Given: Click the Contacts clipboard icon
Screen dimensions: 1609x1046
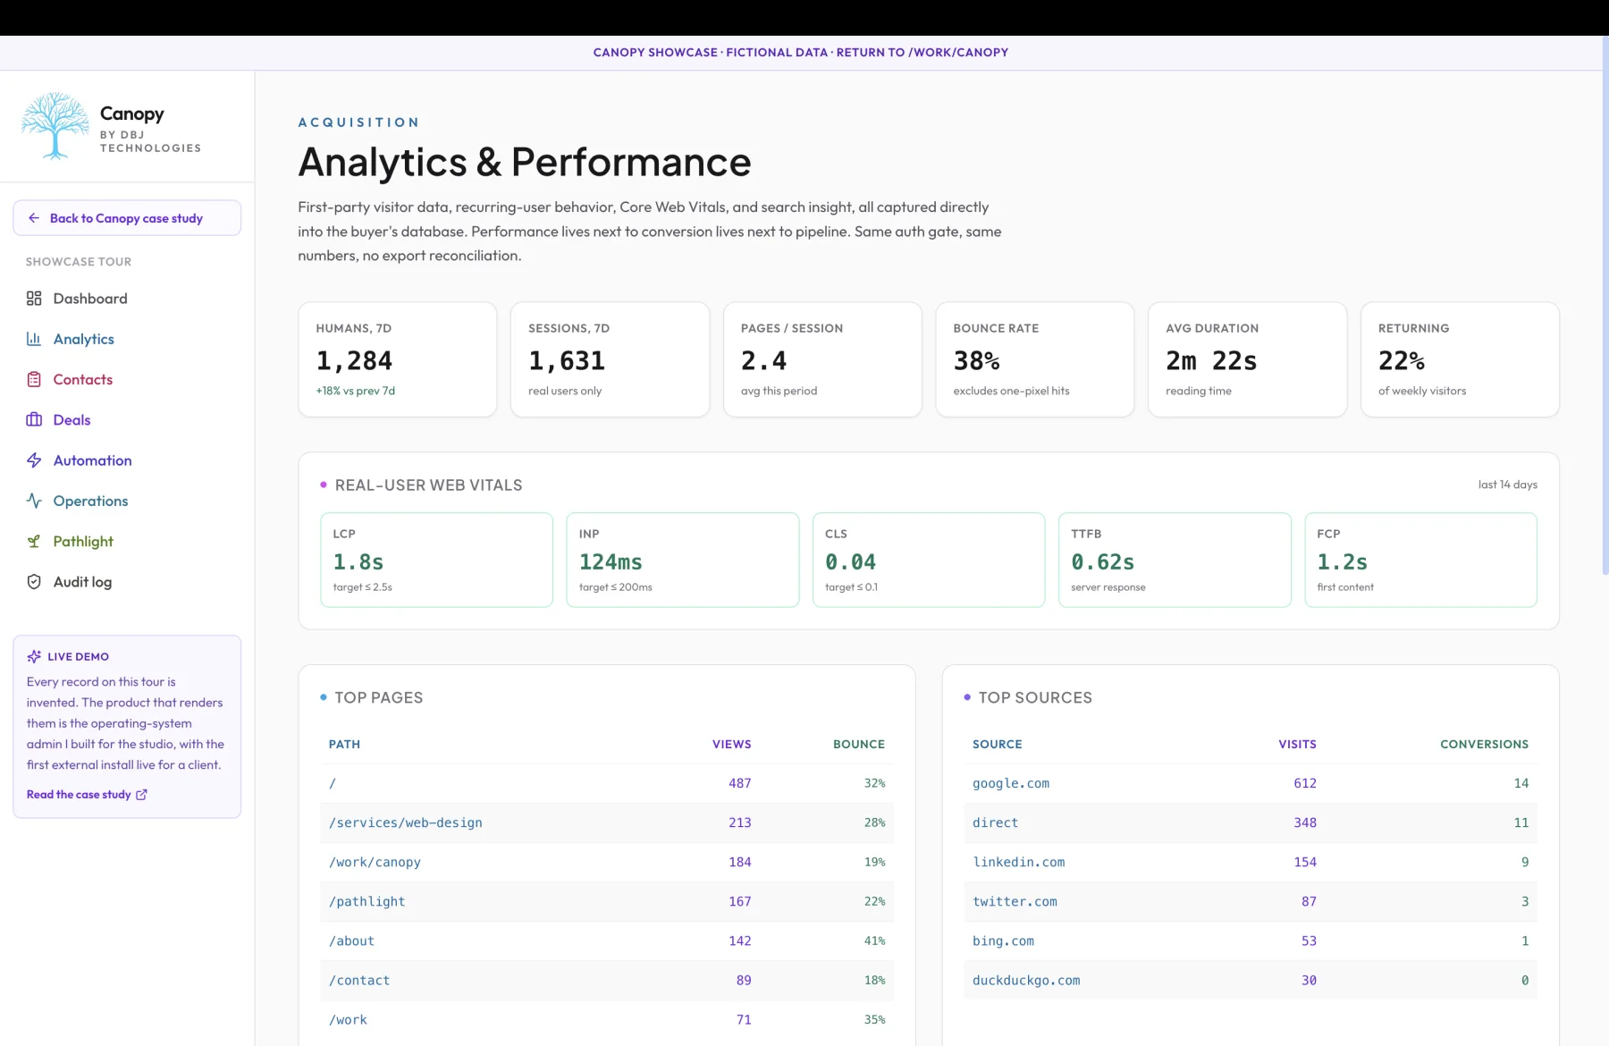Looking at the screenshot, I should 34,379.
